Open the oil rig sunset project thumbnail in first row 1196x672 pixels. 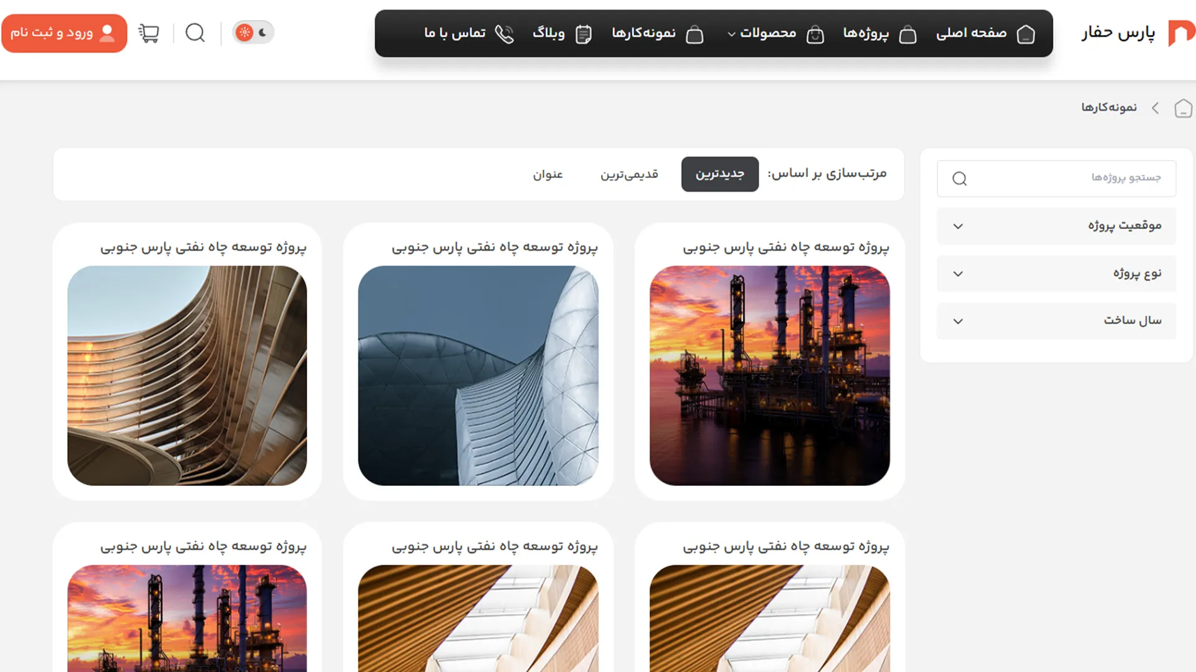click(x=769, y=376)
